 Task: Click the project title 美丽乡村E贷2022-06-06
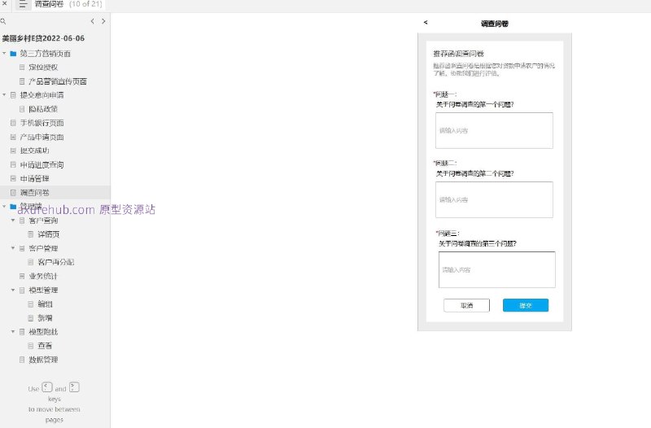pyautogui.click(x=43, y=38)
